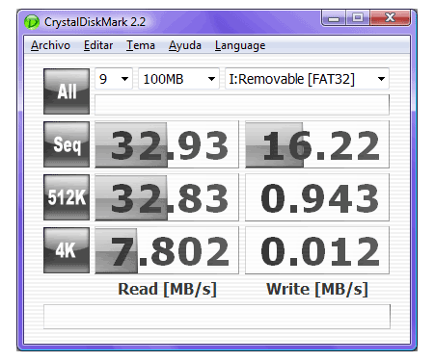Image resolution: width=434 pixels, height=361 pixels.
Task: Open the Archivo menu
Action: [50, 45]
